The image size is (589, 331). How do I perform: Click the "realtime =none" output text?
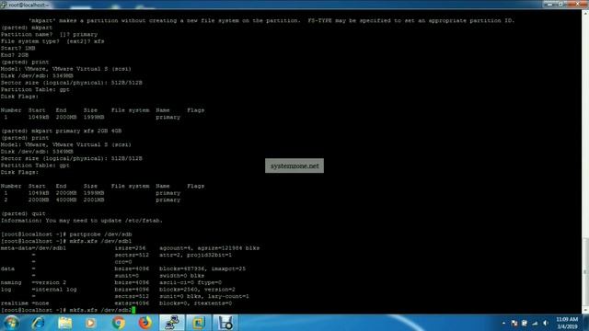(25, 302)
